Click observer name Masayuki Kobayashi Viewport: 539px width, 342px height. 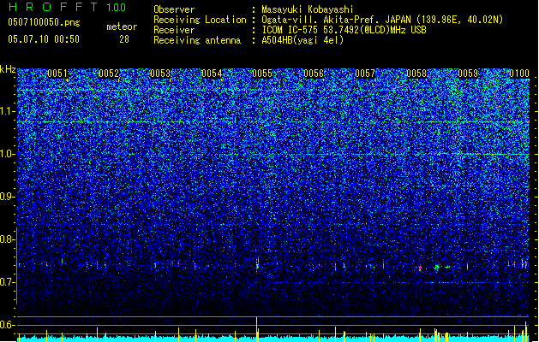tap(308, 9)
